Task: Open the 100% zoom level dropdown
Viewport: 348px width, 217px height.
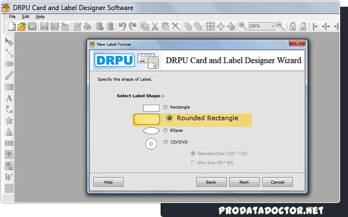Action: point(273,26)
